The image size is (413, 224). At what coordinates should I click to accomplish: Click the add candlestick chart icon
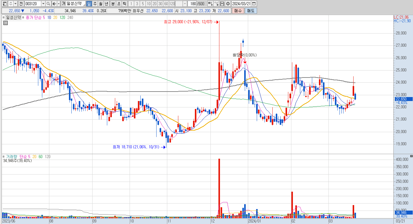[x=210, y=4]
